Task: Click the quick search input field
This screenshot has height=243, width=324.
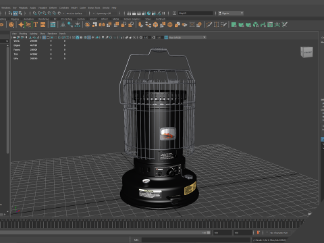Action: coord(195,13)
